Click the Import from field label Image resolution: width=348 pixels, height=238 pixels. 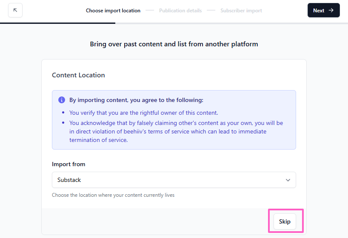(68, 164)
